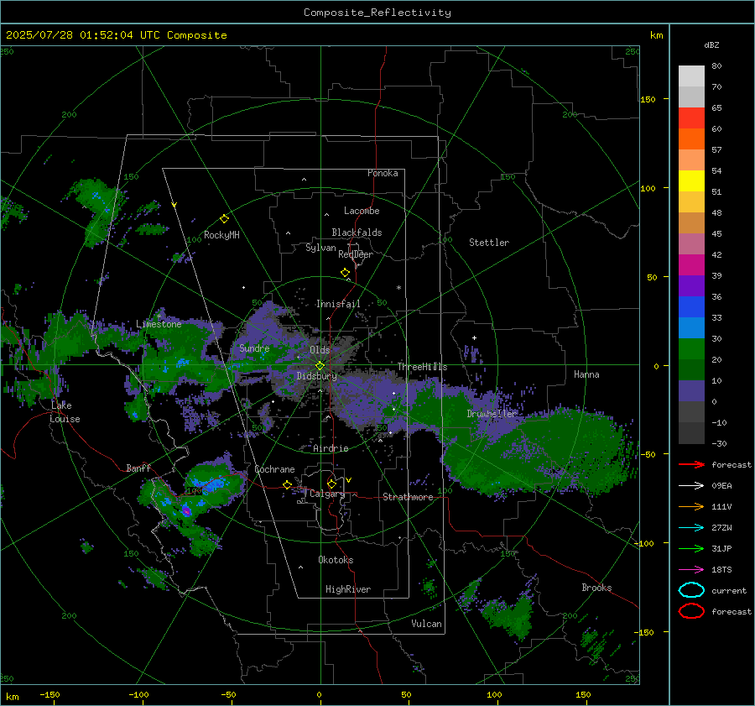Click the Lacombe city label
755x706 pixels.
click(362, 211)
